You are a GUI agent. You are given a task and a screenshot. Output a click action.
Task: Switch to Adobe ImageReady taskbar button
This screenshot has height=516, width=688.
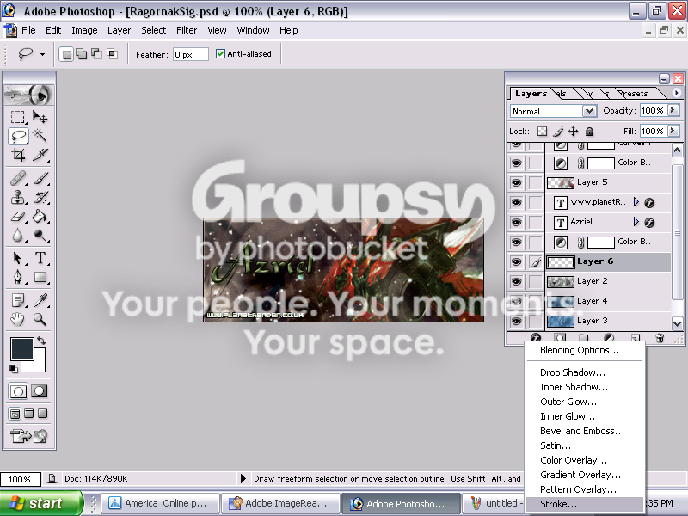(x=280, y=503)
